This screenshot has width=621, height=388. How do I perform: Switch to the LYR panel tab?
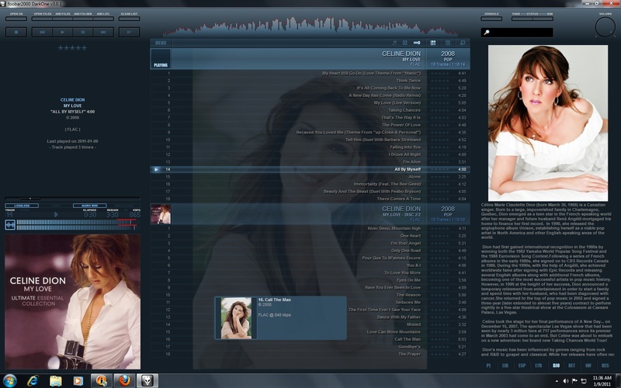[539, 365]
